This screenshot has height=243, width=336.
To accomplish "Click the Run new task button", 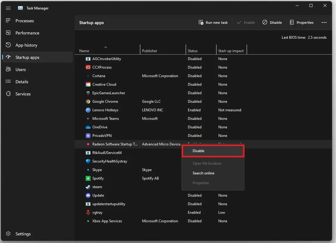I will point(213,23).
